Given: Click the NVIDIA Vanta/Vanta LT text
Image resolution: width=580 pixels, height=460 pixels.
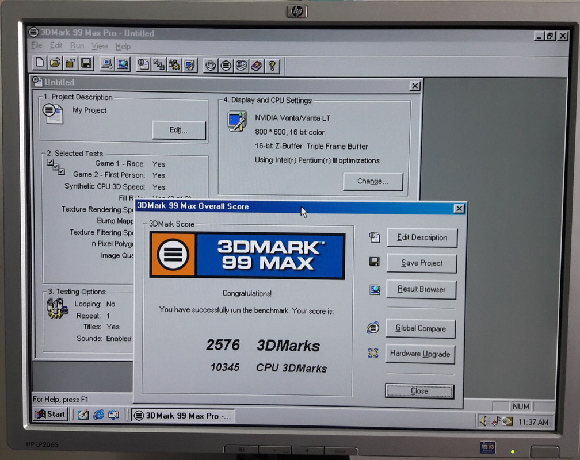Looking at the screenshot, I should (x=292, y=118).
